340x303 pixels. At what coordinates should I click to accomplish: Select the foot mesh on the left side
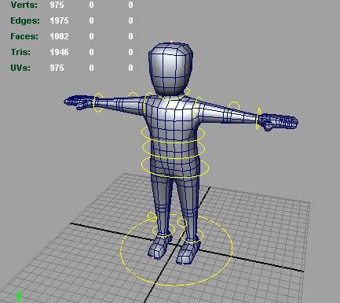point(159,246)
